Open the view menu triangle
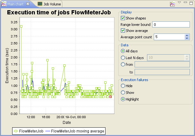This screenshot has width=195, height=136. (179, 3)
